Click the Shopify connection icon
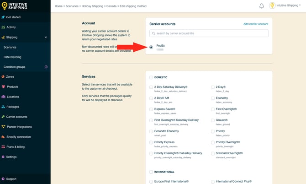This screenshot has width=306, height=184. pyautogui.click(x=4, y=137)
